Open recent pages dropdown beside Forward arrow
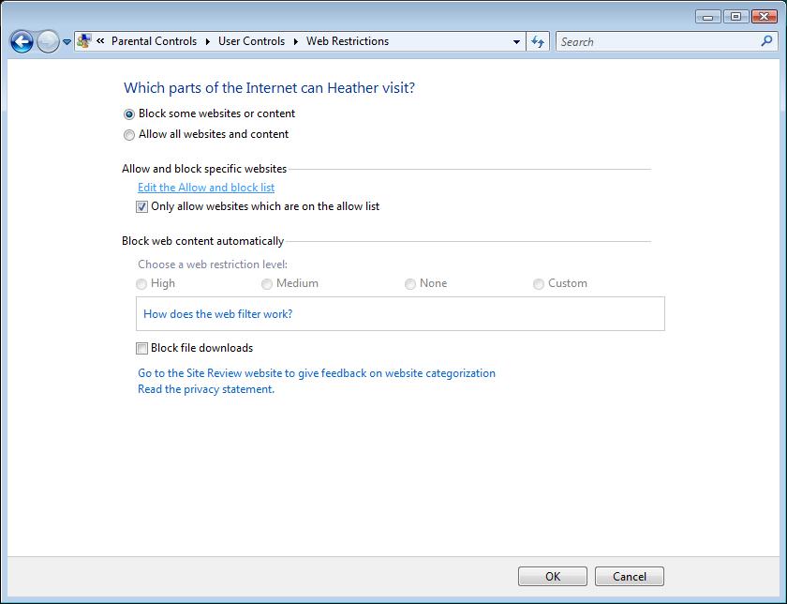787x604 pixels. coord(67,42)
